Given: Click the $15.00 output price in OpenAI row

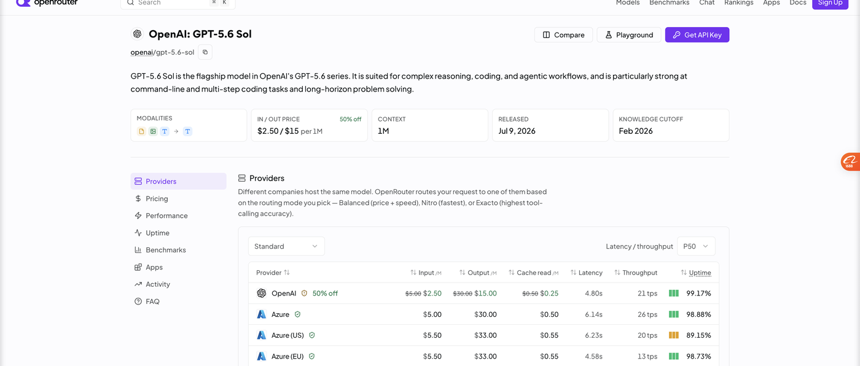Looking at the screenshot, I should [x=486, y=294].
